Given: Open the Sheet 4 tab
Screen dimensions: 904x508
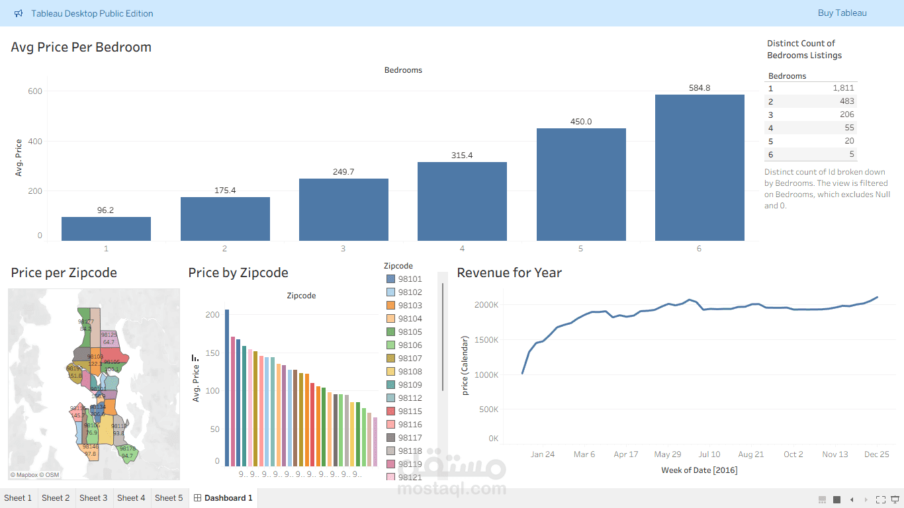Looking at the screenshot, I should point(131,498).
